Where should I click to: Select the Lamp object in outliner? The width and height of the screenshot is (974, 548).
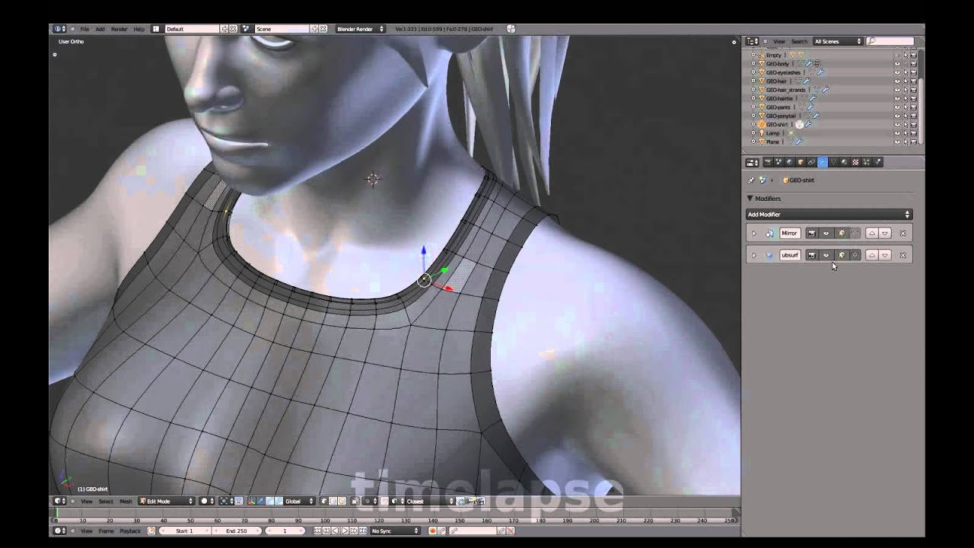(772, 133)
